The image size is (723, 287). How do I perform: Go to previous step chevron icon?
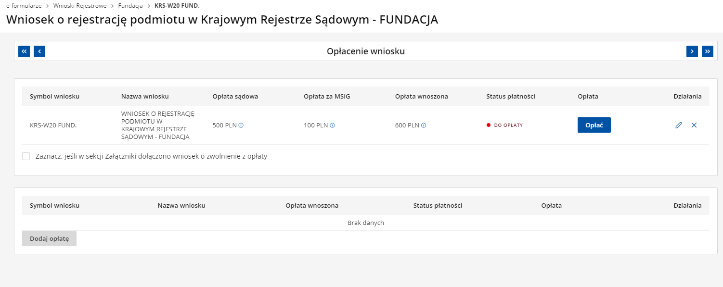39,51
